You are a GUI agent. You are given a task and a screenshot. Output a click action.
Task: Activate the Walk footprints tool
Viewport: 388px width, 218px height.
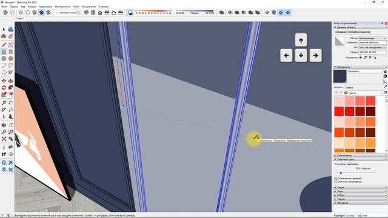[4, 154]
